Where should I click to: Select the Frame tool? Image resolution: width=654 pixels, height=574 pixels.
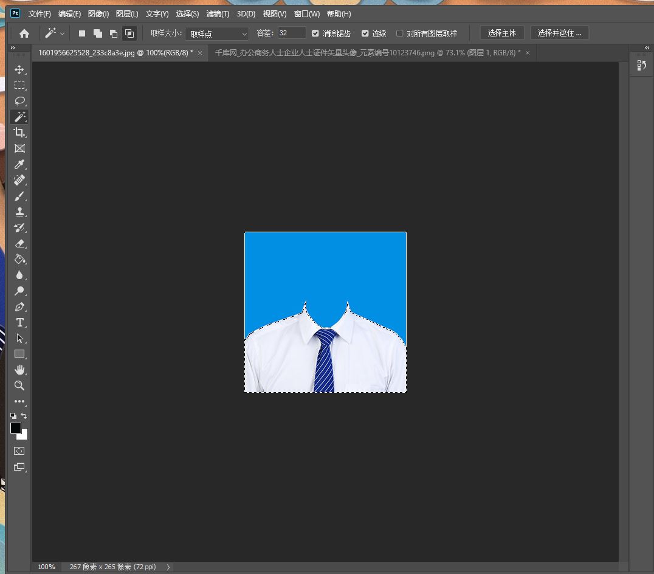pos(19,148)
